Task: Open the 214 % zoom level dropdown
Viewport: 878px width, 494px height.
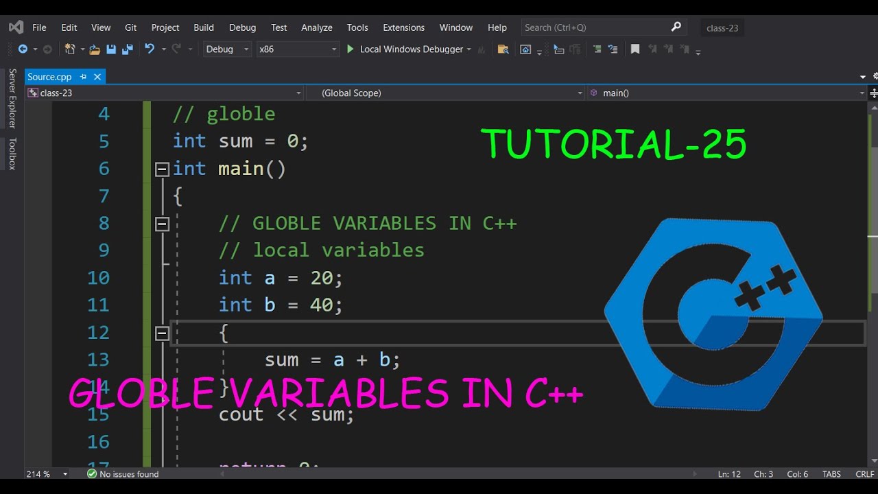Action: click(x=47, y=474)
